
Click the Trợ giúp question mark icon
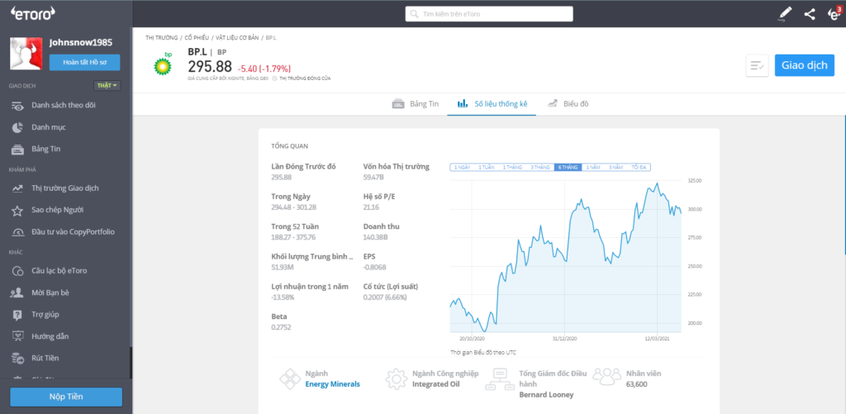pos(17,315)
